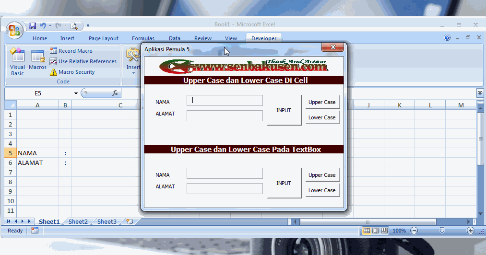Image resolution: width=486 pixels, height=255 pixels.
Task: Go to the Formulas tab
Action: click(x=143, y=38)
